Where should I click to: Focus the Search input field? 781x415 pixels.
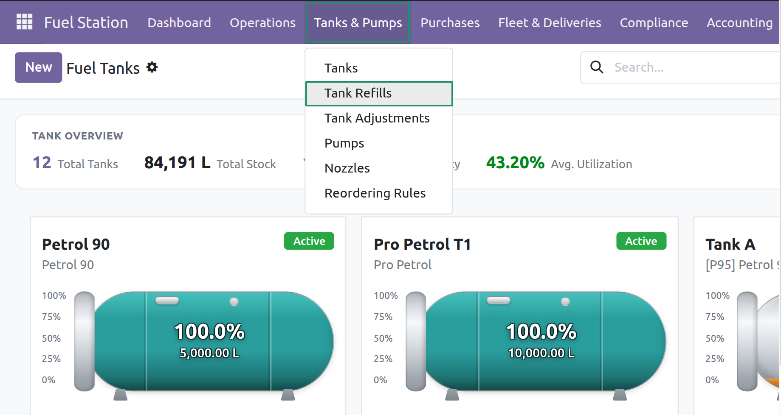696,67
